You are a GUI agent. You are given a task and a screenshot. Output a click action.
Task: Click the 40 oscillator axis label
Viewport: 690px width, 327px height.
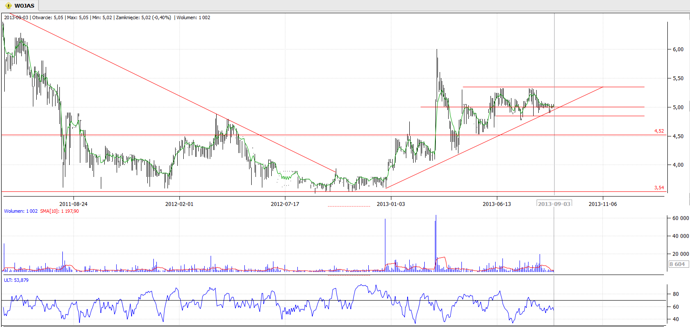tap(676, 319)
